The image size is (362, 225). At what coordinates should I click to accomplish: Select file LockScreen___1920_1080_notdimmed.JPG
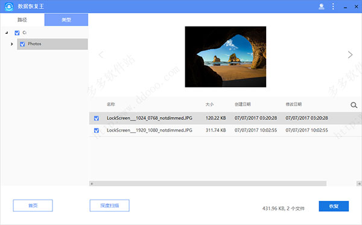(150, 130)
